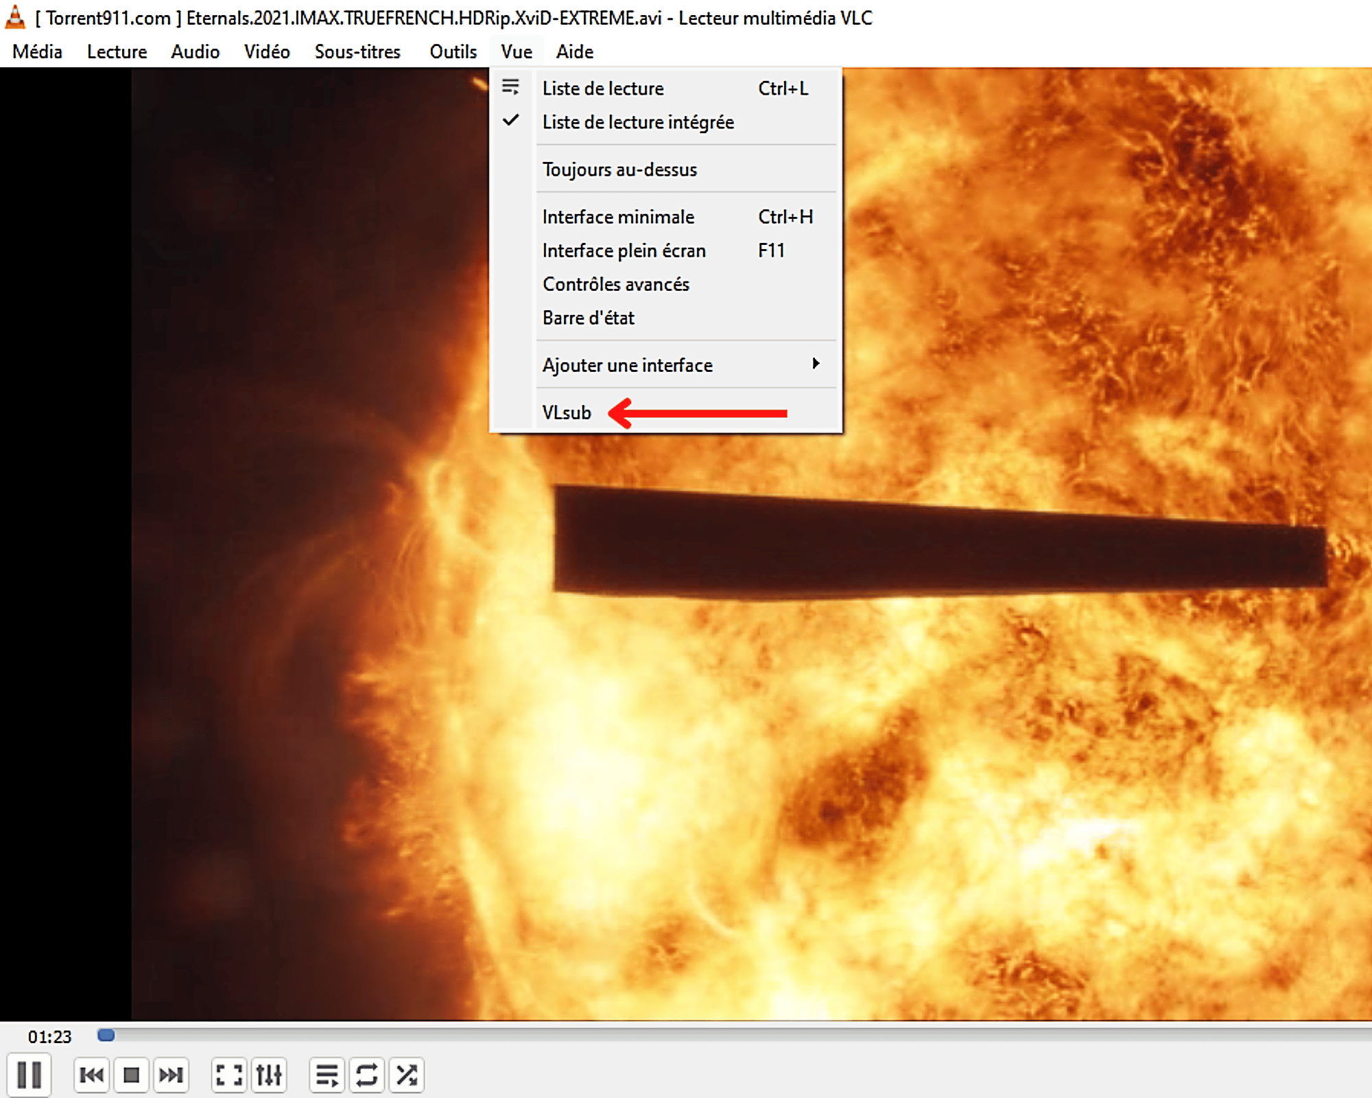Image resolution: width=1372 pixels, height=1098 pixels.
Task: Expand Ajouter une interface submenu
Action: [x=666, y=365]
